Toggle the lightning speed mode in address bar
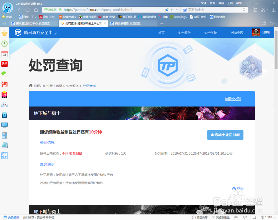 point(172,9)
